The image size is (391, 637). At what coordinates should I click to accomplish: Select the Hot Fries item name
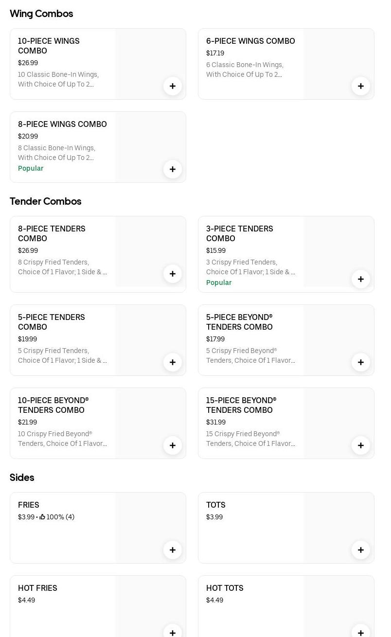37,588
